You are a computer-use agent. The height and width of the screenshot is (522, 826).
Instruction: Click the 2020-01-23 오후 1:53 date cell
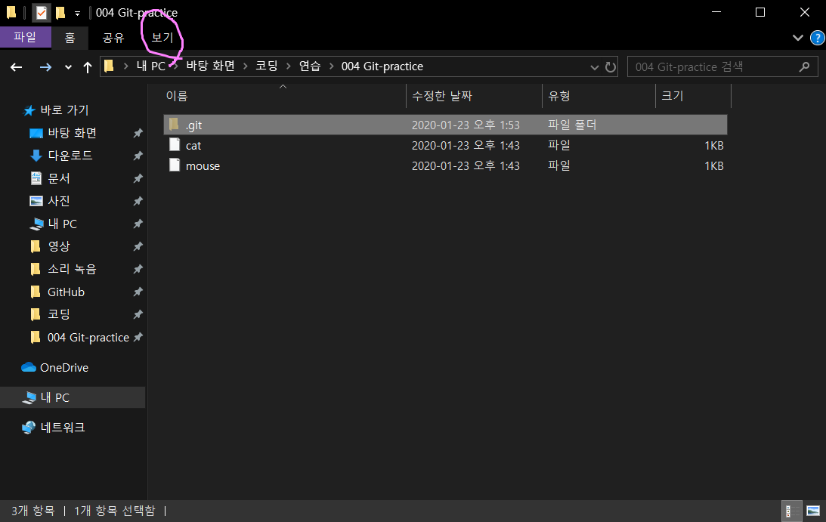click(466, 125)
